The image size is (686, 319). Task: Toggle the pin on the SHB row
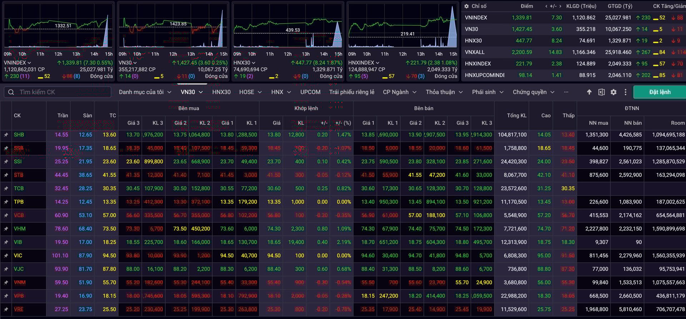click(6, 135)
